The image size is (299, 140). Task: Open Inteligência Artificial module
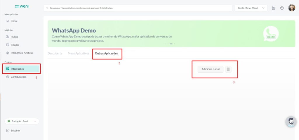(x=22, y=53)
